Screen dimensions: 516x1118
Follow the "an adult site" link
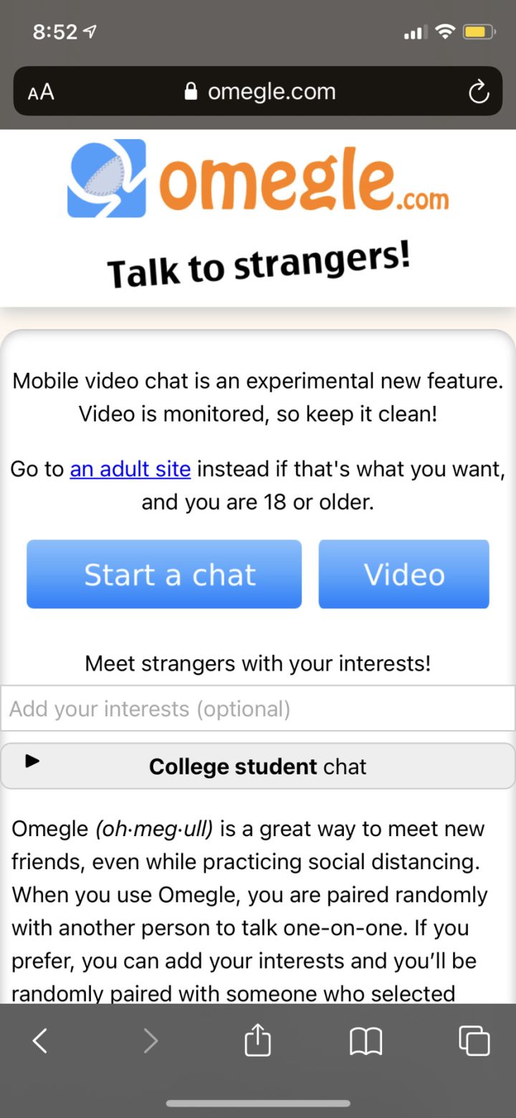pos(130,470)
